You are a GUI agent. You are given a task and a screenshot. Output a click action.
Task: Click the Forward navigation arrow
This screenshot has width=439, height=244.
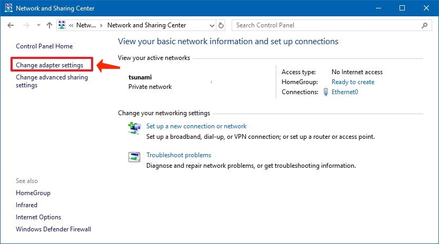[x=25, y=25]
